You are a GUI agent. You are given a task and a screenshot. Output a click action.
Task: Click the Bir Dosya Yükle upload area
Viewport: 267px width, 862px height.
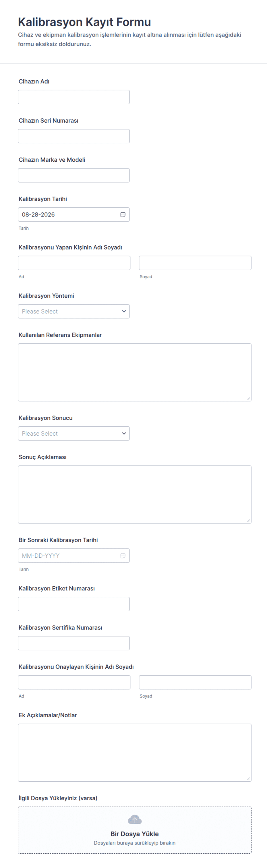coord(134,830)
